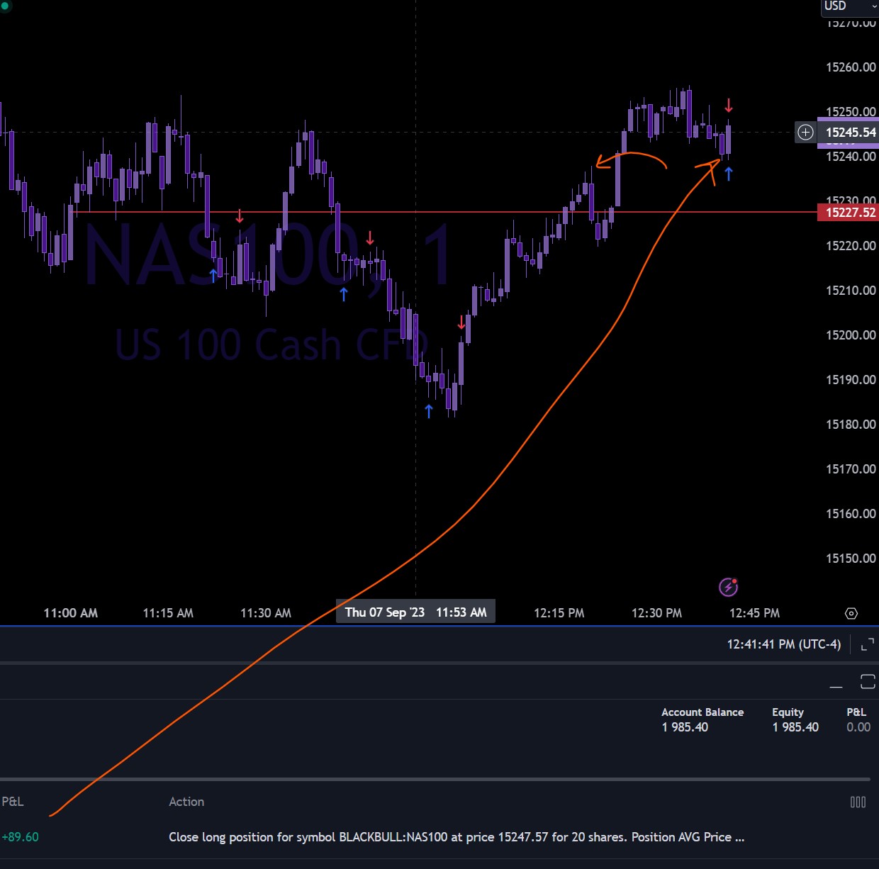Viewport: 879px width, 869px height.
Task: Open the column settings icon
Action: tap(858, 802)
